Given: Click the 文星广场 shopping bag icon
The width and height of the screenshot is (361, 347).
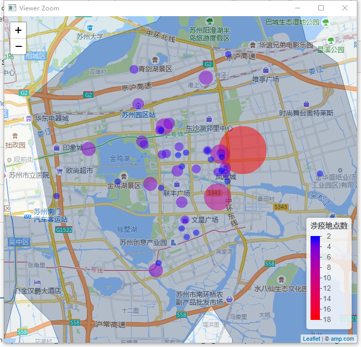Looking at the screenshot, I should pyautogui.click(x=185, y=220).
